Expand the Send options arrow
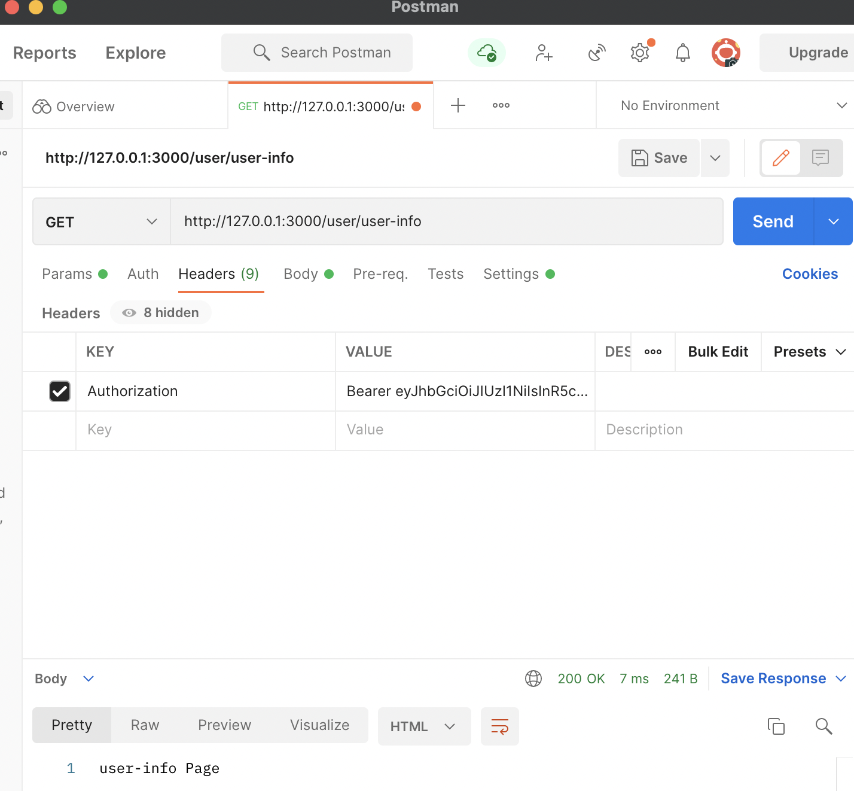Image resolution: width=854 pixels, height=791 pixels. (x=834, y=221)
